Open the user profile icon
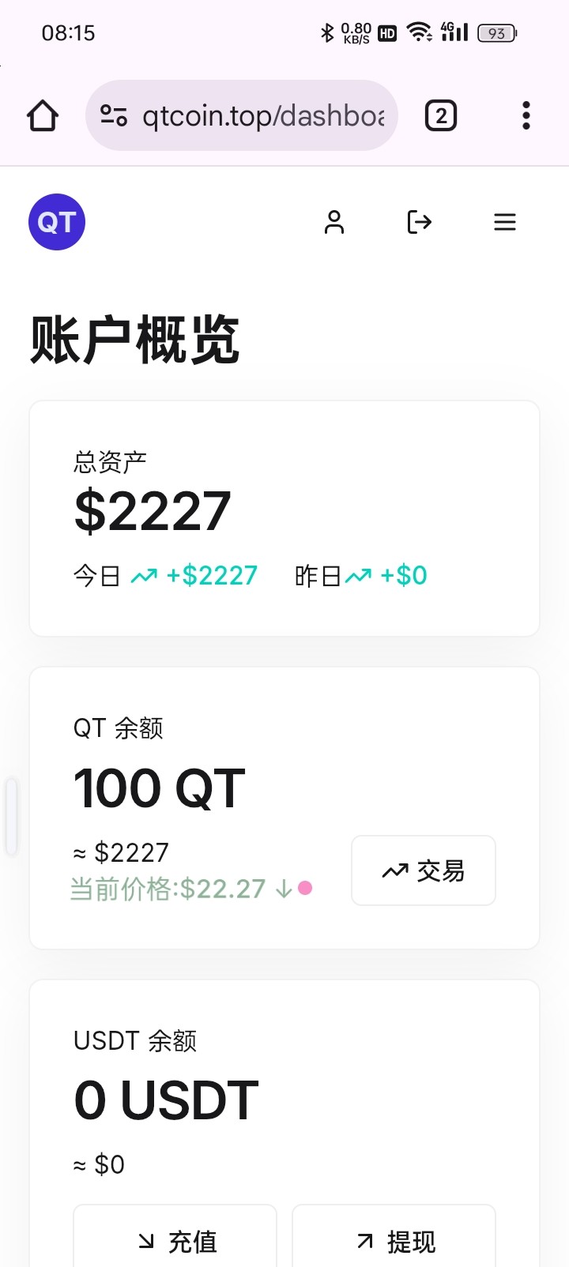569x1267 pixels. point(334,222)
